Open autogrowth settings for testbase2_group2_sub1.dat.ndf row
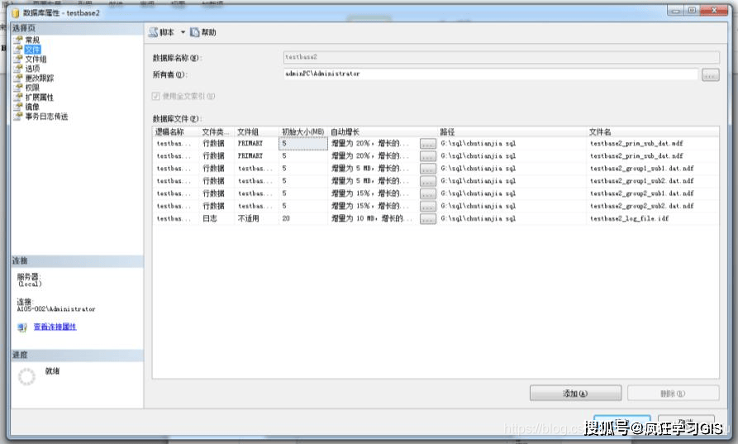 (x=428, y=194)
